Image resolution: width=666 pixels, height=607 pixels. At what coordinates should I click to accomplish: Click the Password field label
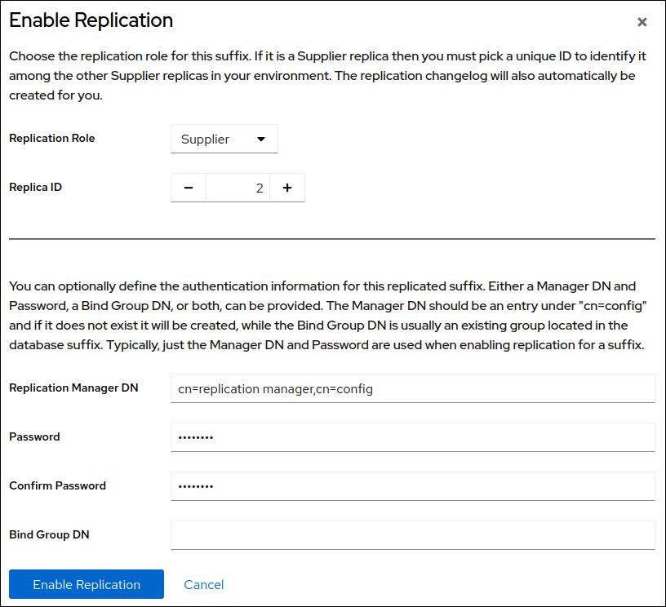pyautogui.click(x=34, y=436)
